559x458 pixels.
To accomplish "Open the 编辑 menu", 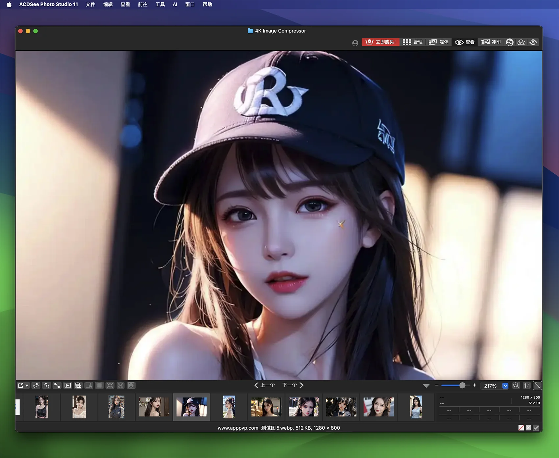I will tap(108, 4).
